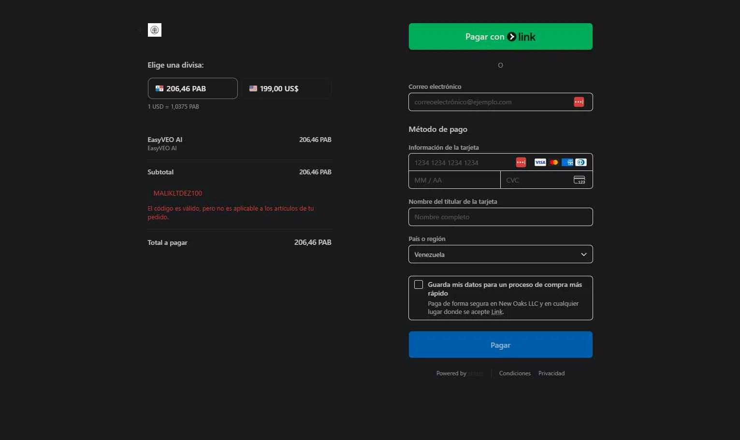Focus the MM / AA expiry field
The image size is (740, 440).
(454, 180)
